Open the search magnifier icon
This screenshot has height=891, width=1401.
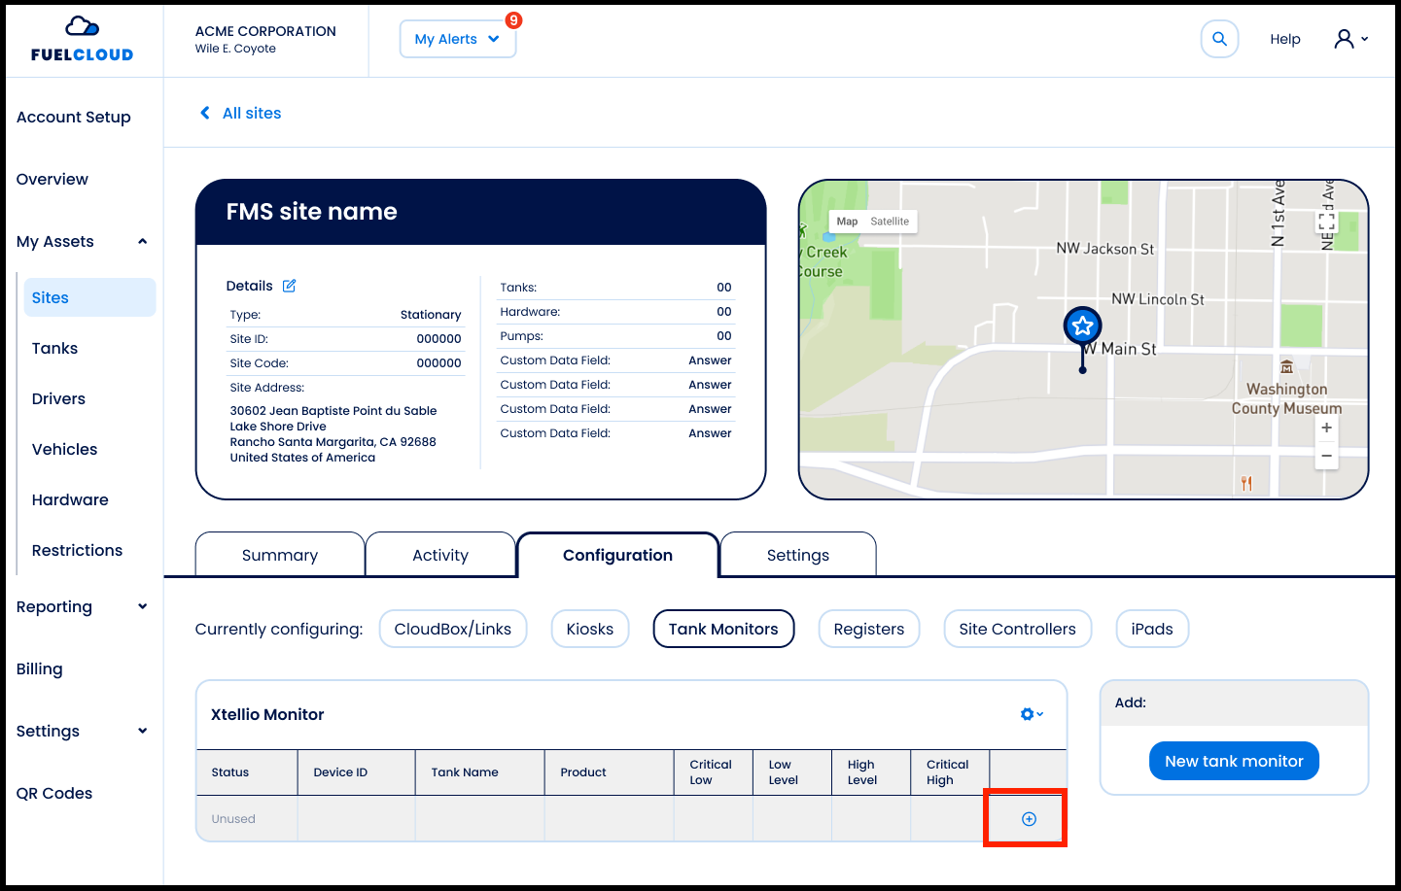coord(1219,40)
